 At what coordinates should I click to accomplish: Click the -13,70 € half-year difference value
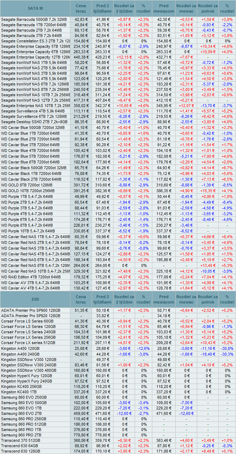(208, 106)
